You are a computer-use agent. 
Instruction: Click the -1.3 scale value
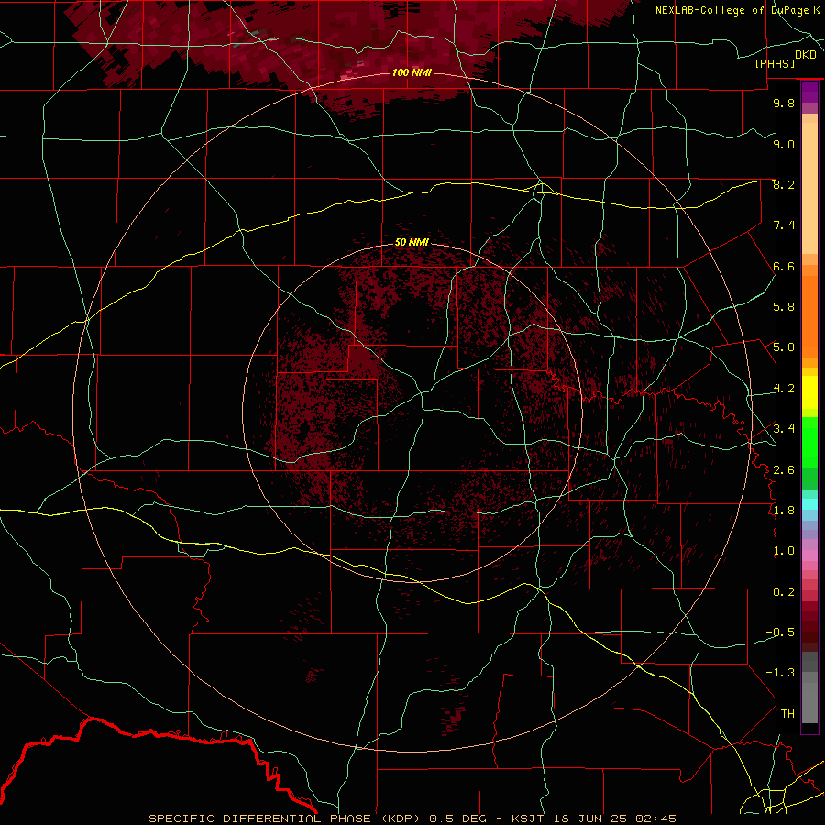(780, 673)
